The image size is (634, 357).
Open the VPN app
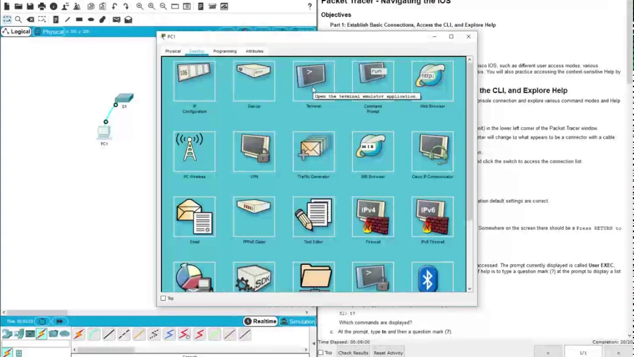pyautogui.click(x=254, y=152)
